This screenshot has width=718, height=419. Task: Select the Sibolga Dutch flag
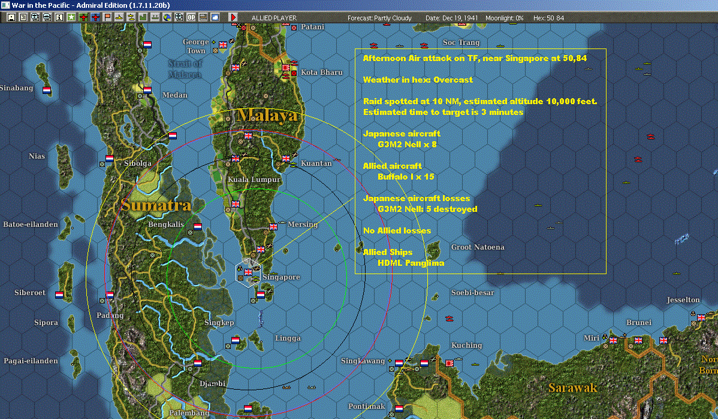[110, 158]
